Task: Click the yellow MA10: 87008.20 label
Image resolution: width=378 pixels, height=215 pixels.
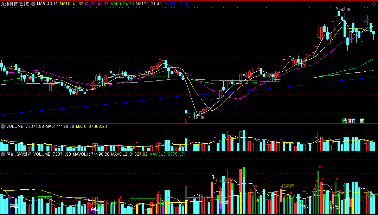Action: pos(91,126)
